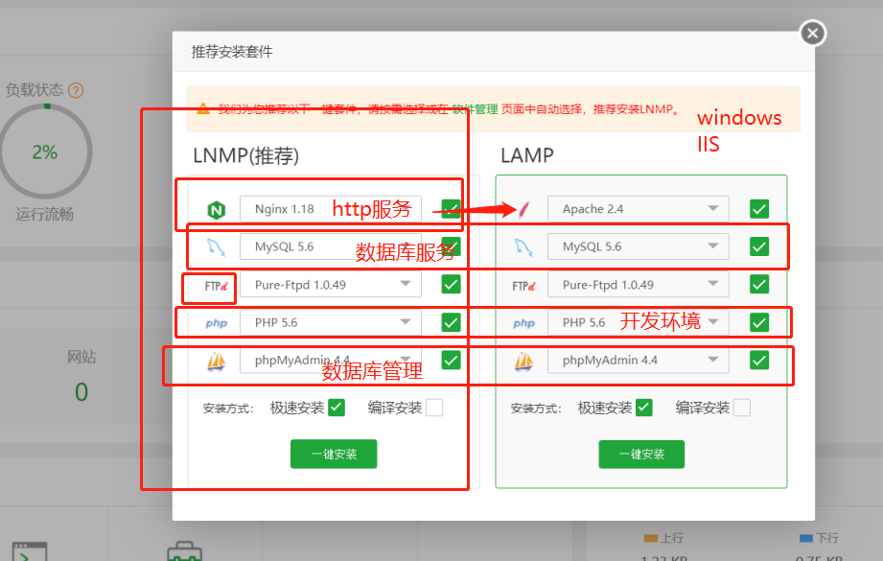Image resolution: width=883 pixels, height=561 pixels.
Task: Open the 软件管理 link in notice
Action: (475, 109)
